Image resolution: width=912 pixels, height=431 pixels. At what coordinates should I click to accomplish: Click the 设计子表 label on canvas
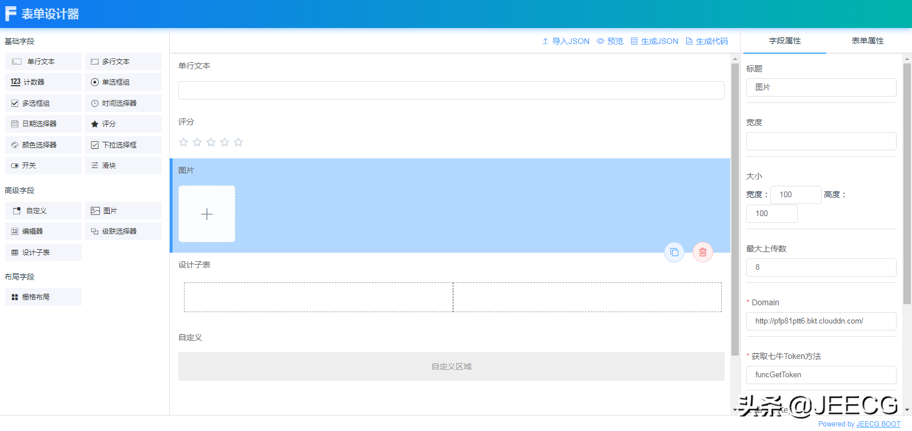194,265
